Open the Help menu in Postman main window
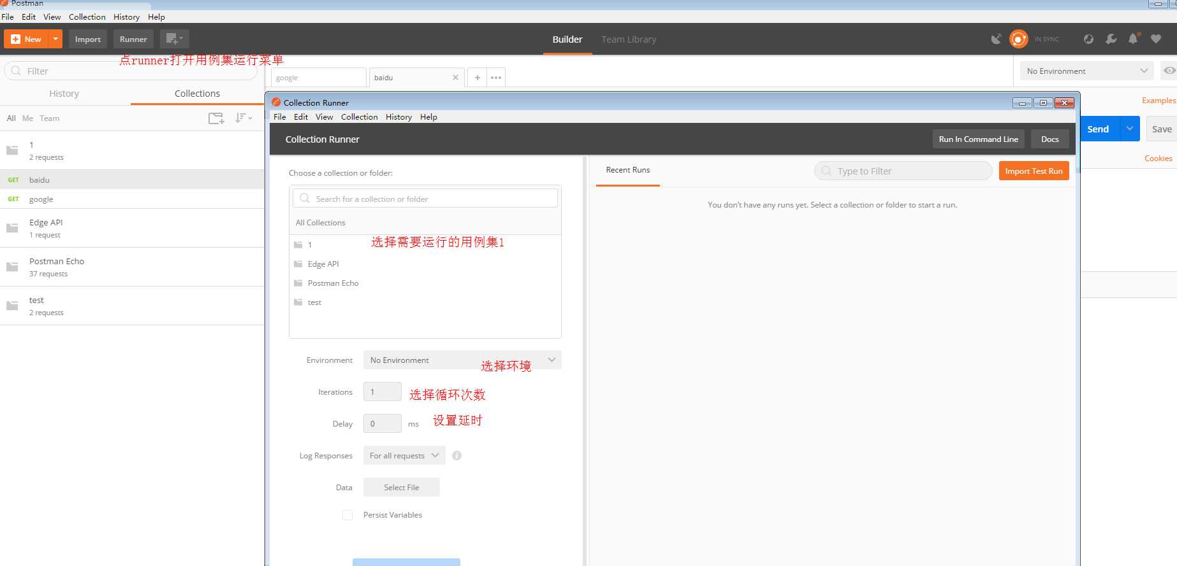 (156, 17)
